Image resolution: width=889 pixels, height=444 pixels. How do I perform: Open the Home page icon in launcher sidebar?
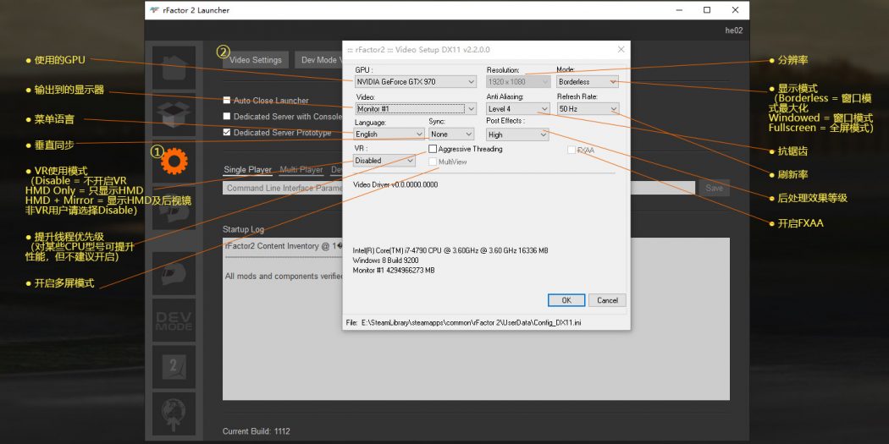pyautogui.click(x=174, y=68)
